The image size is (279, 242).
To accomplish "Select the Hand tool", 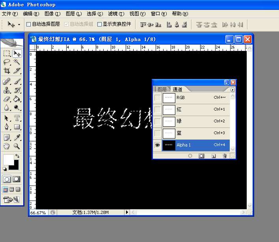I will pos(7,146).
